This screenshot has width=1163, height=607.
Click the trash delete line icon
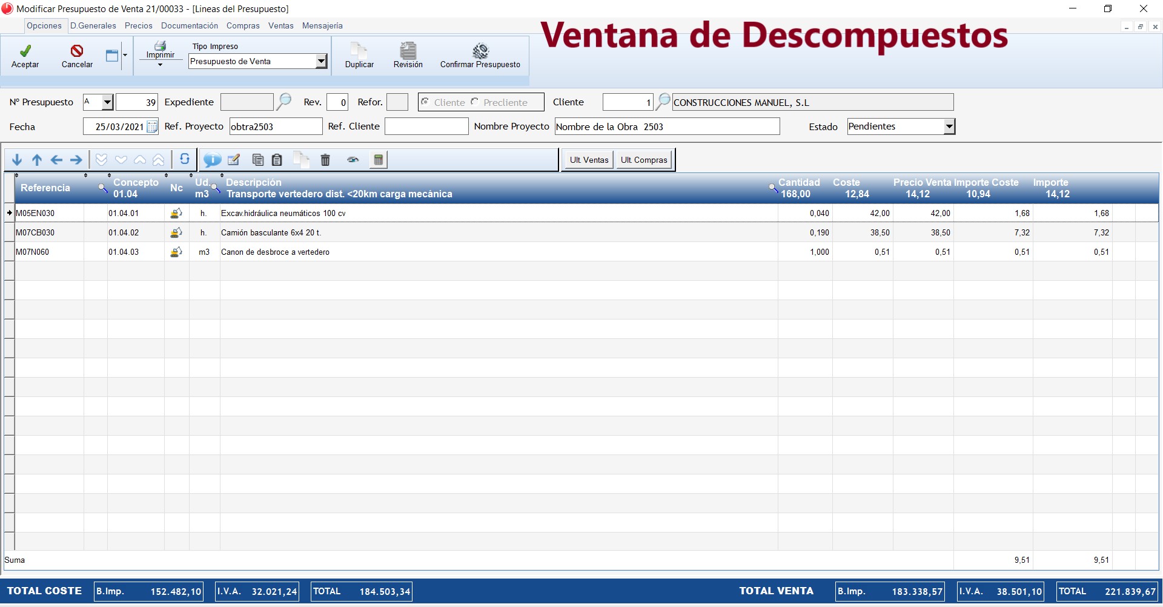point(325,160)
